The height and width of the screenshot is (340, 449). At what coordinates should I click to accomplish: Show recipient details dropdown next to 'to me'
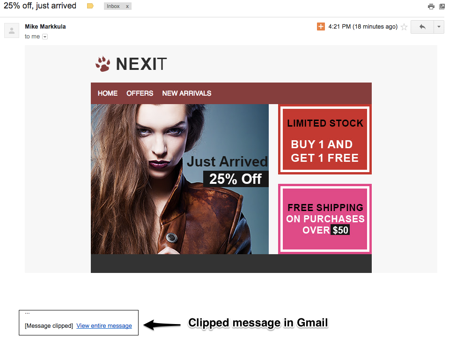[x=45, y=37]
